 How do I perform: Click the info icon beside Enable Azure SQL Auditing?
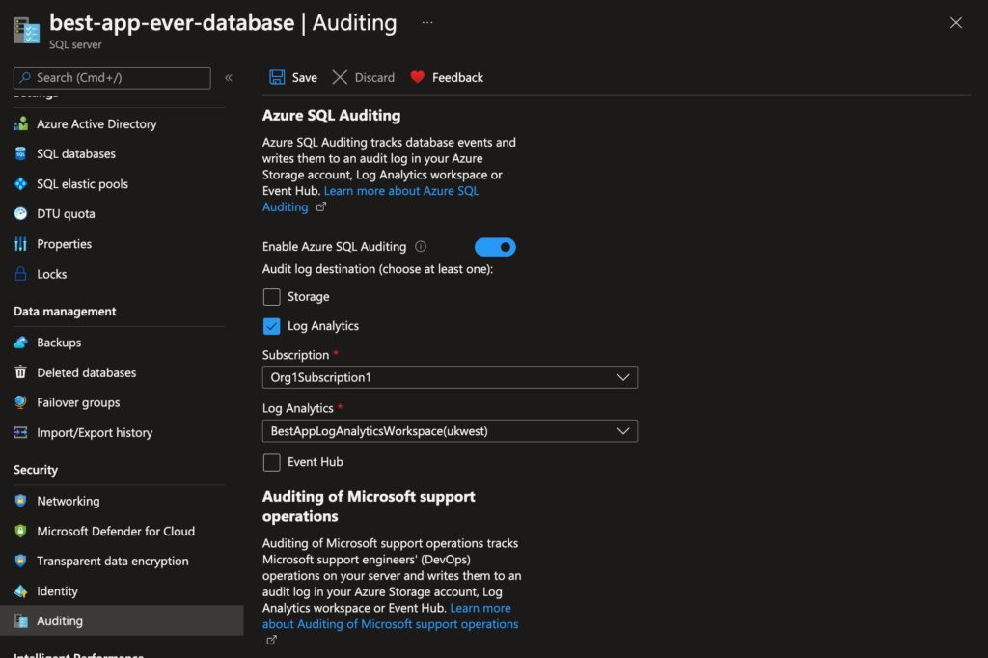[421, 246]
